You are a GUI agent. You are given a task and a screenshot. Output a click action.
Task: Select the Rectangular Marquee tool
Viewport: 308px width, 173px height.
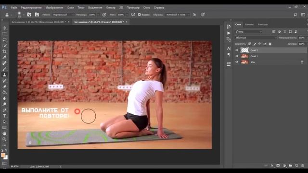tap(4, 34)
